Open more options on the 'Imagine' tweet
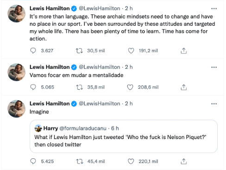 coord(214,103)
